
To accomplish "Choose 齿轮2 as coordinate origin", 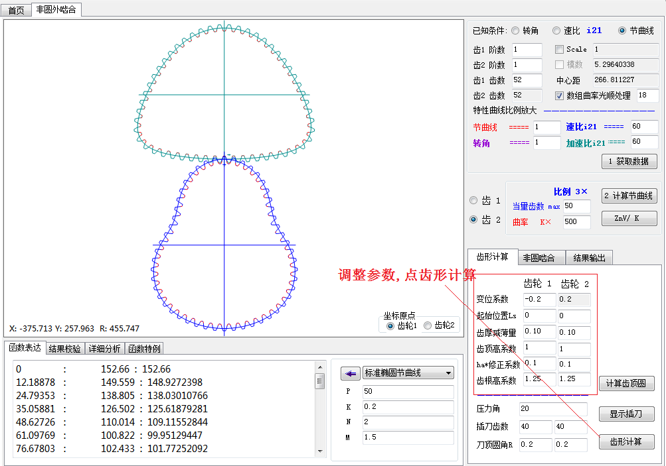I will click(x=428, y=325).
